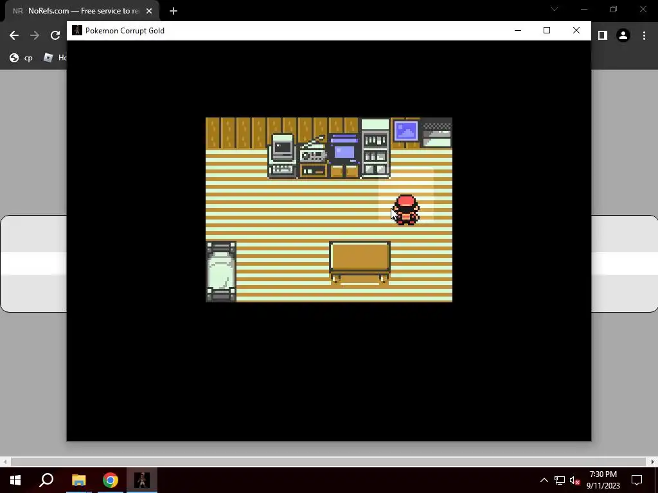Open Chrome profile menu
The width and height of the screenshot is (658, 493).
point(623,35)
